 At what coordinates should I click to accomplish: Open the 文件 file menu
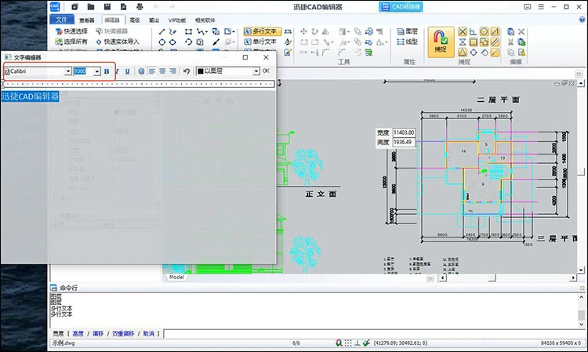tap(61, 20)
